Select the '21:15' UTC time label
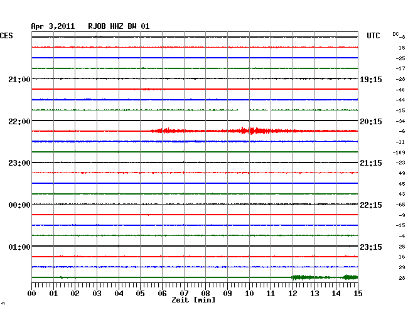Viewport: 408px width, 310px height. (371, 163)
